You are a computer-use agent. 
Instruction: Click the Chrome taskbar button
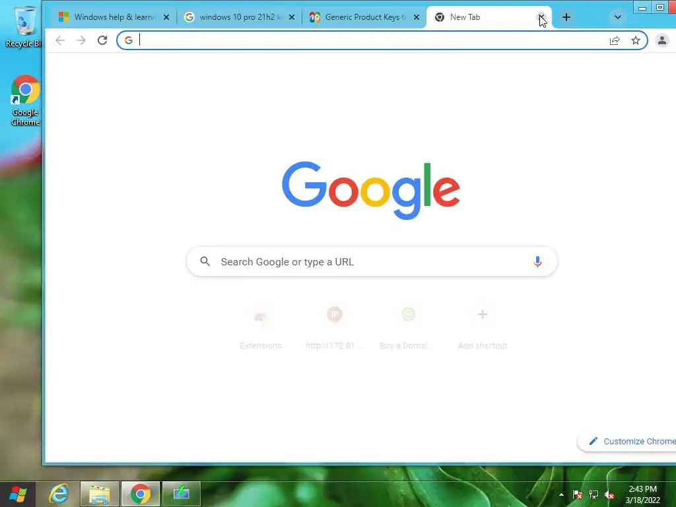[x=141, y=494]
